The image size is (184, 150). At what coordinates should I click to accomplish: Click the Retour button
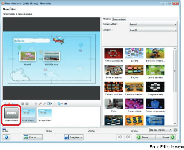tap(145, 137)
